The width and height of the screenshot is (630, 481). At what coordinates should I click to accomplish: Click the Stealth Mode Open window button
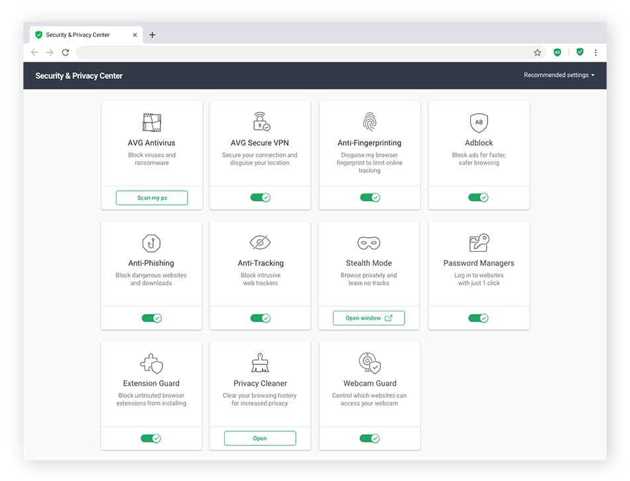pyautogui.click(x=369, y=318)
